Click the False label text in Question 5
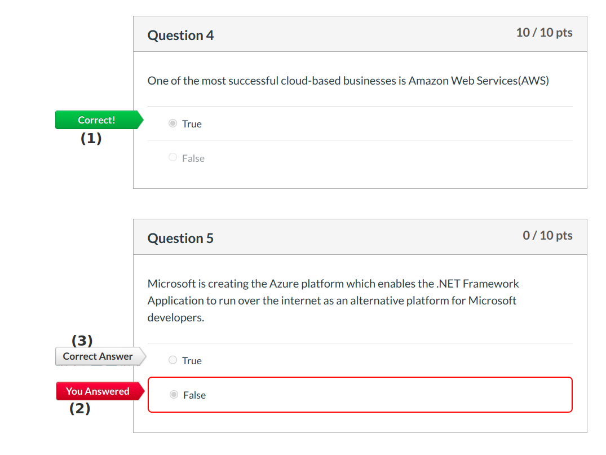 pyautogui.click(x=194, y=395)
